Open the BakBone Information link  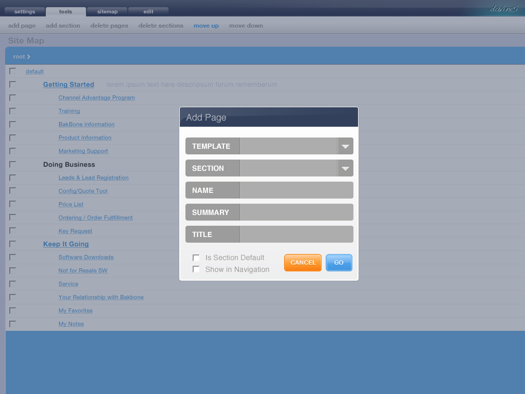[x=86, y=124]
